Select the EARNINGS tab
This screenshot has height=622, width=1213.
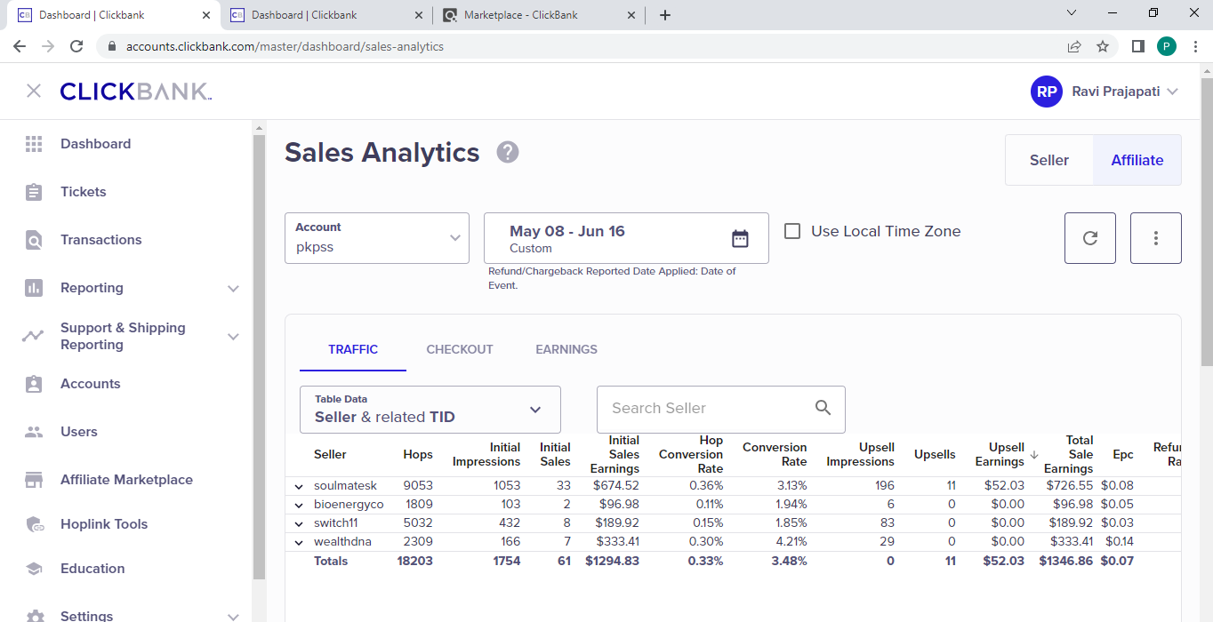coord(566,349)
